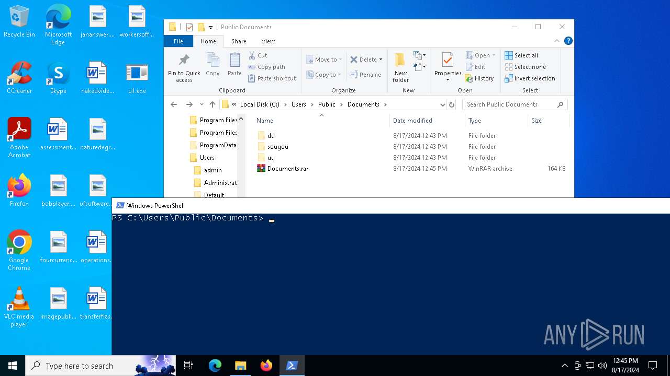The height and width of the screenshot is (376, 670).
Task: Go back with the Back arrow
Action: coord(174,104)
